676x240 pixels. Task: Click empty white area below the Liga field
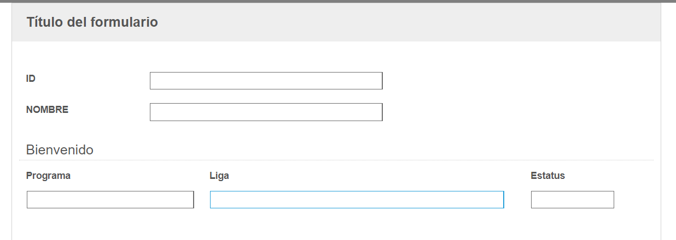(x=357, y=225)
